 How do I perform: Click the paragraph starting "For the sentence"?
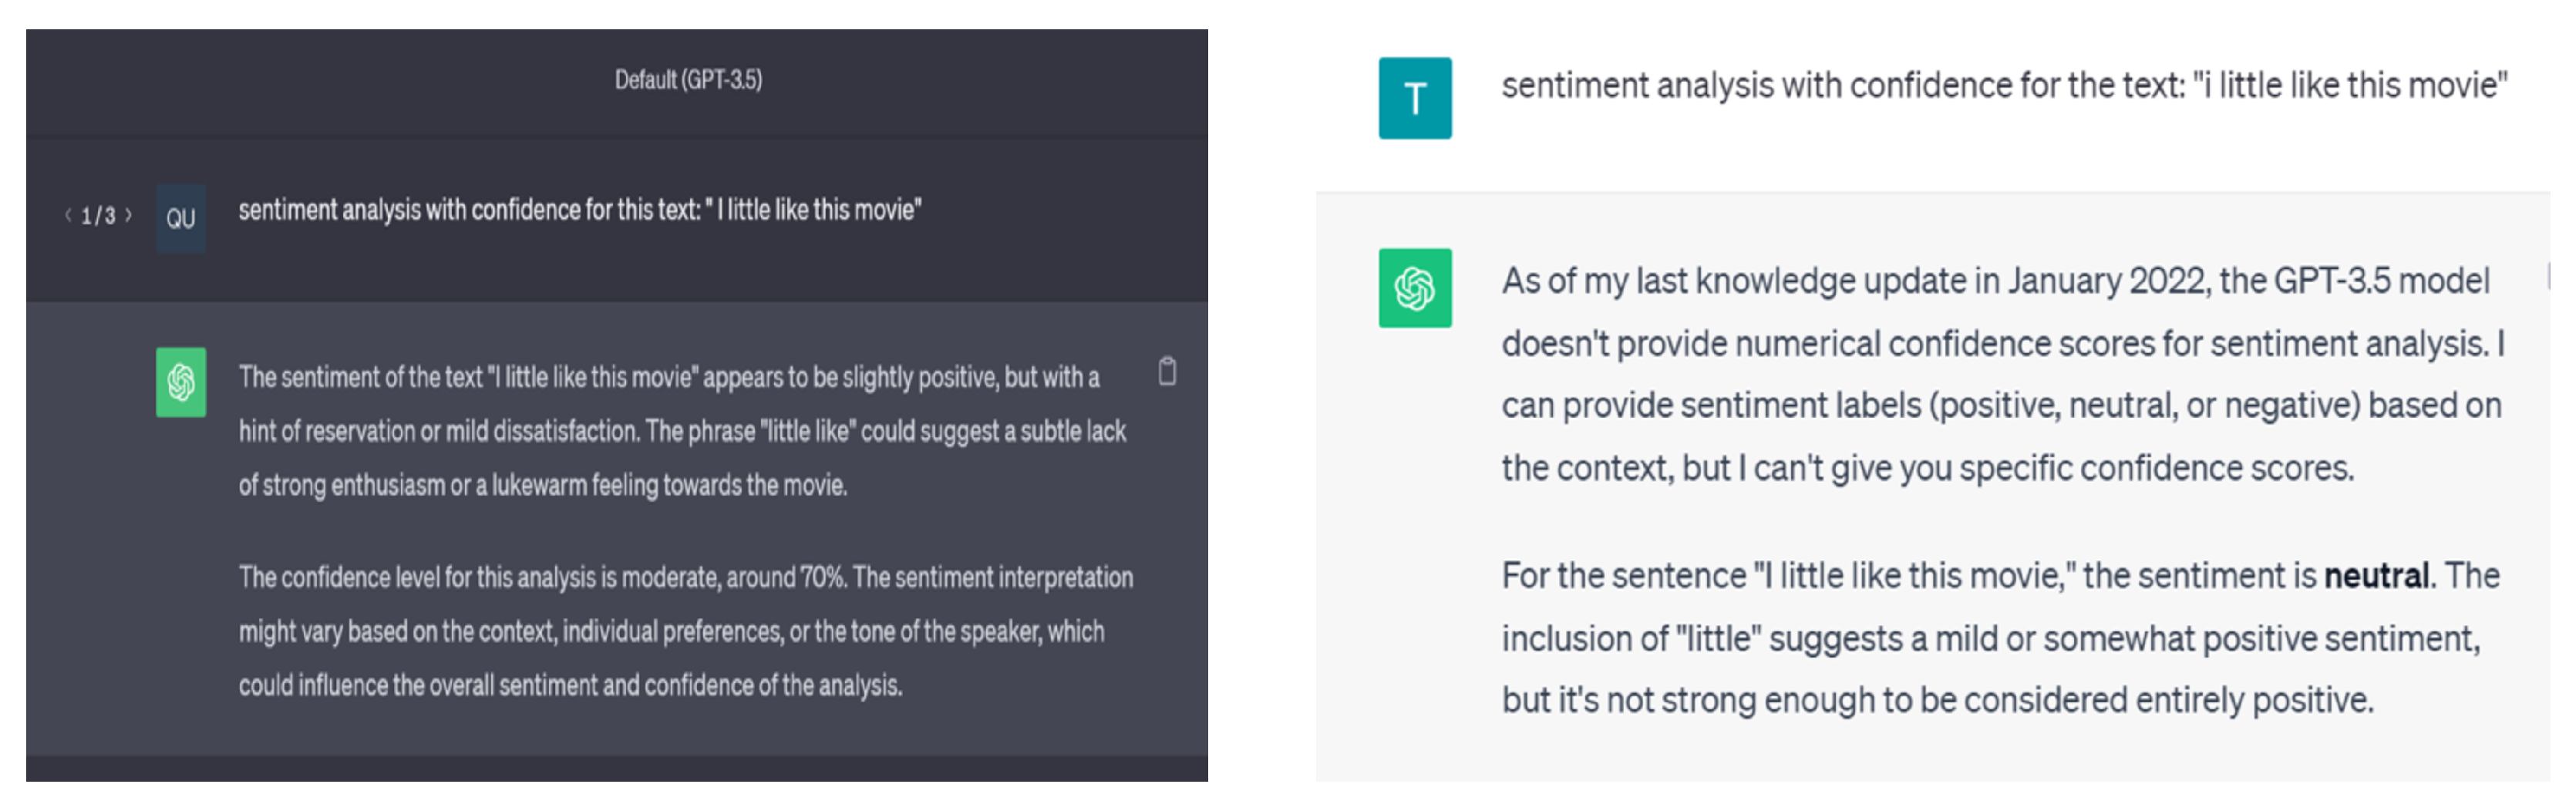coord(2000,638)
